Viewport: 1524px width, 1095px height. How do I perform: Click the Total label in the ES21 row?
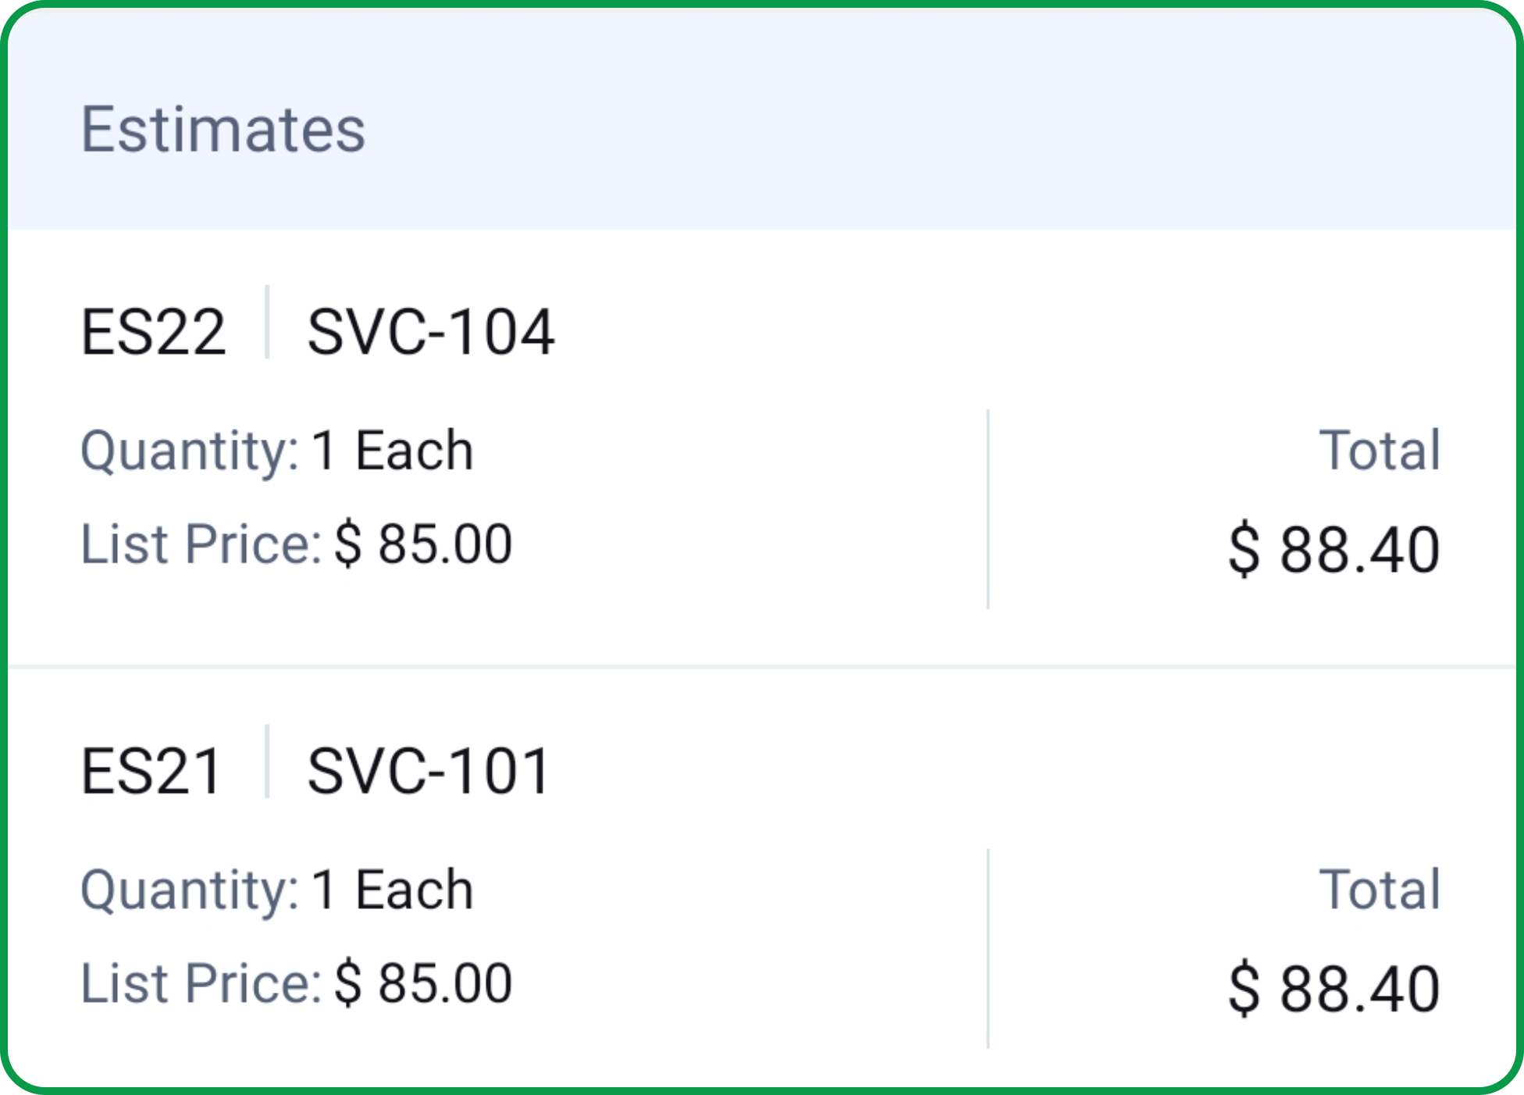(x=1380, y=890)
